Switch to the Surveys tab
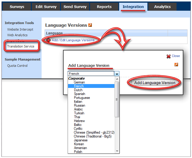 pos(17,7)
